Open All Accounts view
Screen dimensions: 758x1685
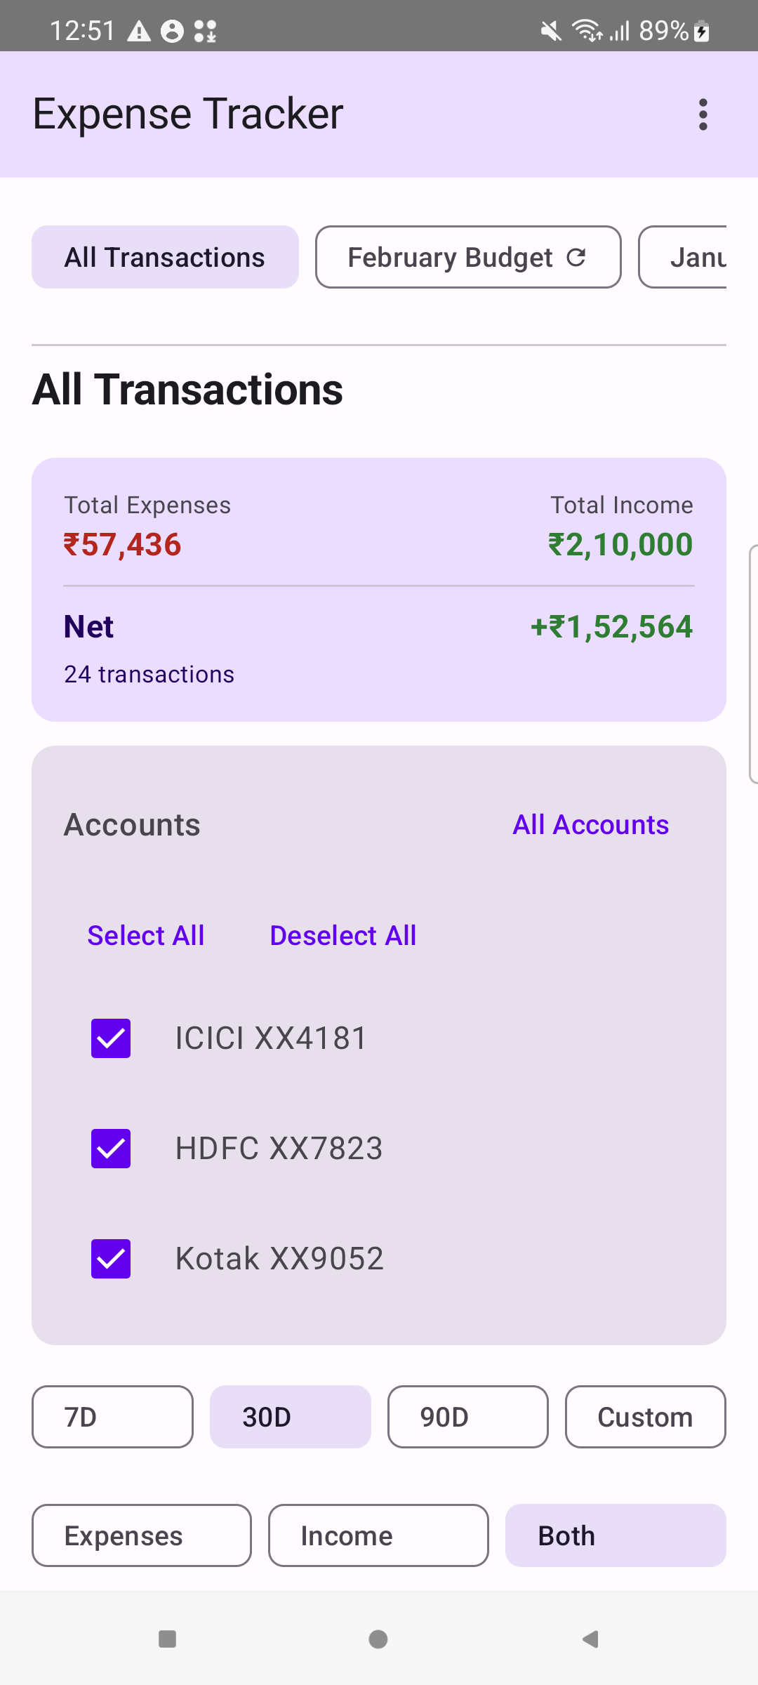[590, 824]
